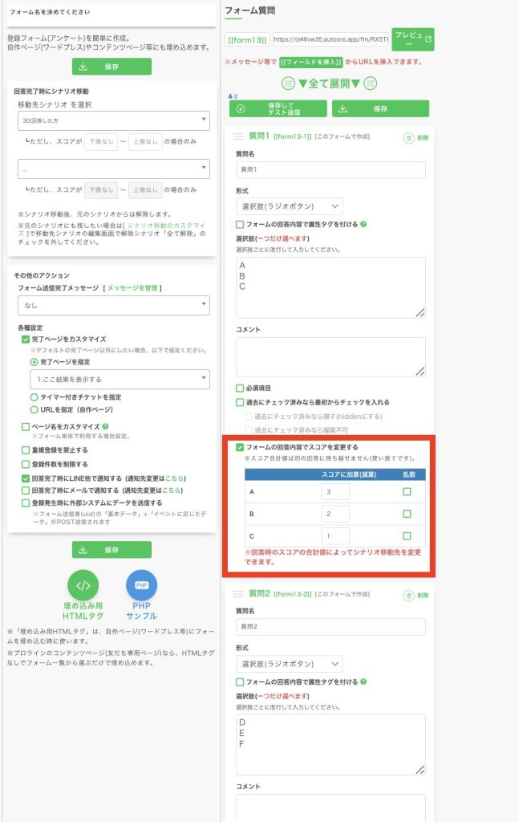
Task: Open the 30:回答した方 scenario dropdown
Action: point(113,120)
